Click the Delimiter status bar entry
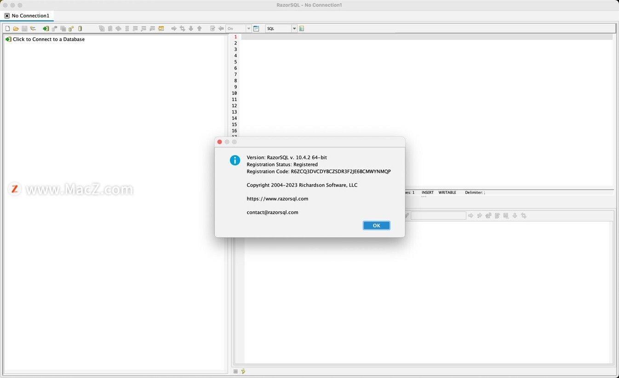 (475, 192)
